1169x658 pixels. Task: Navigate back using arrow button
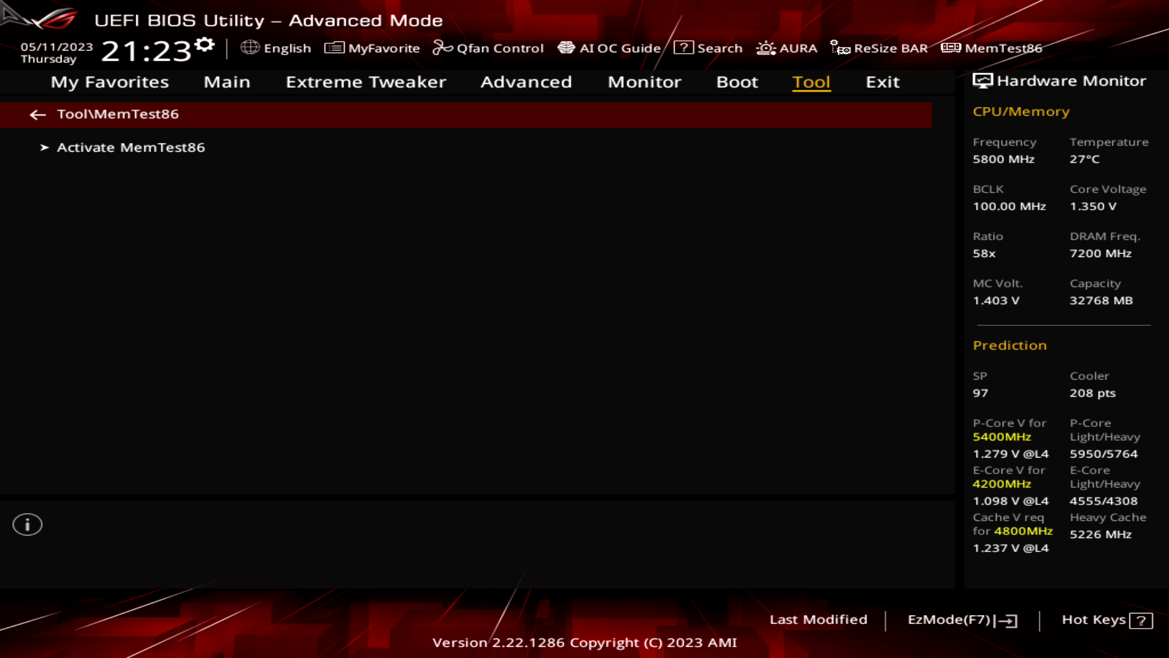pos(37,113)
